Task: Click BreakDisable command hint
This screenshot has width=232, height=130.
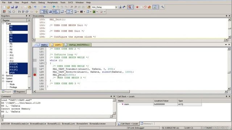Action: point(20,123)
